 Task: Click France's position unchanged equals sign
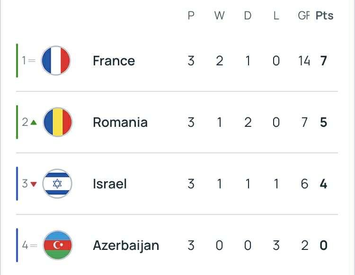(x=32, y=61)
